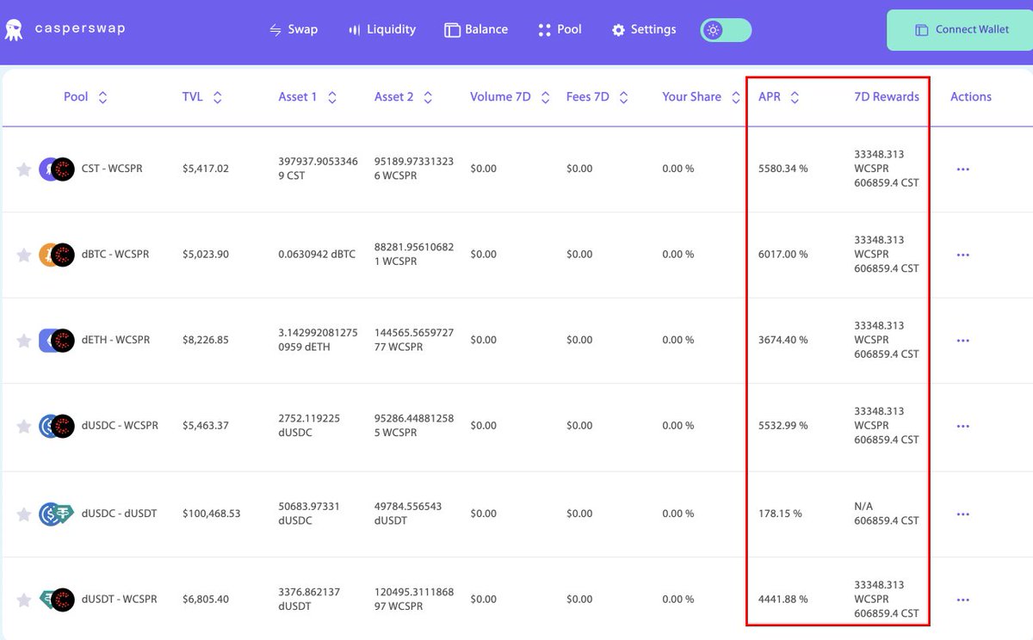Open actions menu for dBTC - WCSPR
1033x640 pixels.
(962, 255)
